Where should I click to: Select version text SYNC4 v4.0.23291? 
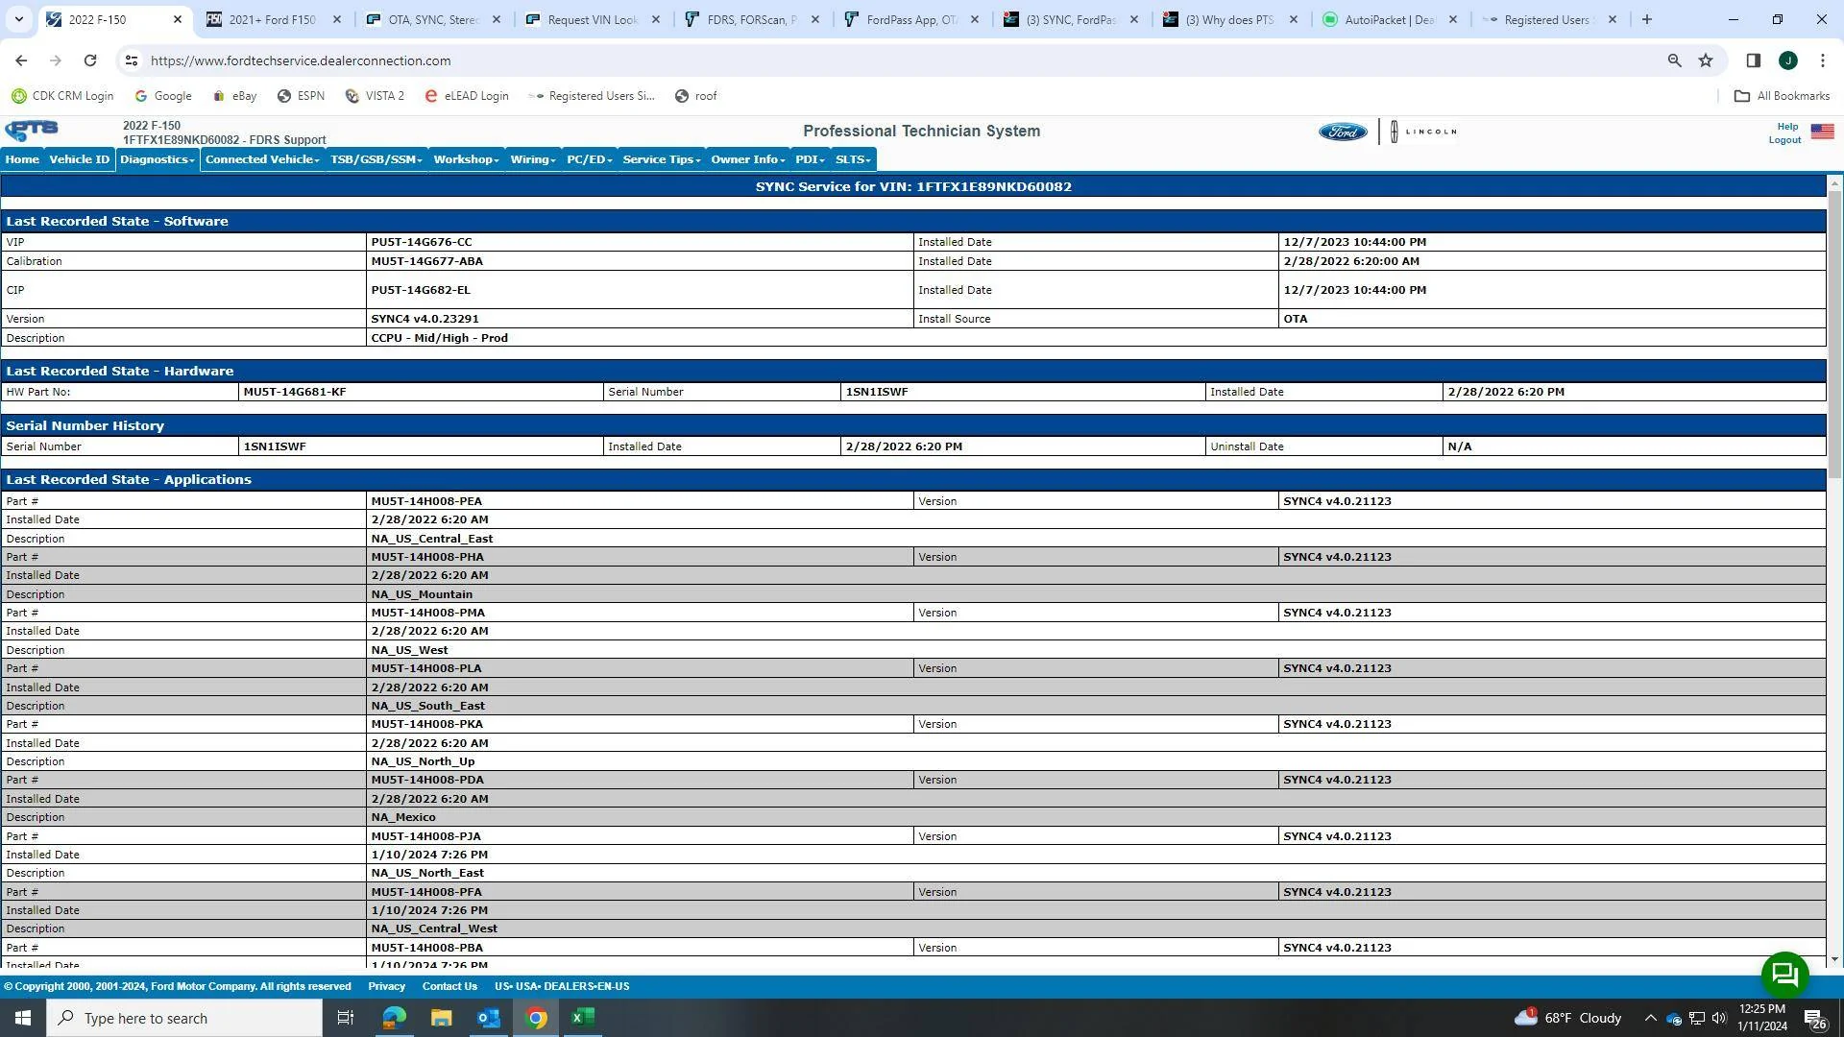[425, 319]
